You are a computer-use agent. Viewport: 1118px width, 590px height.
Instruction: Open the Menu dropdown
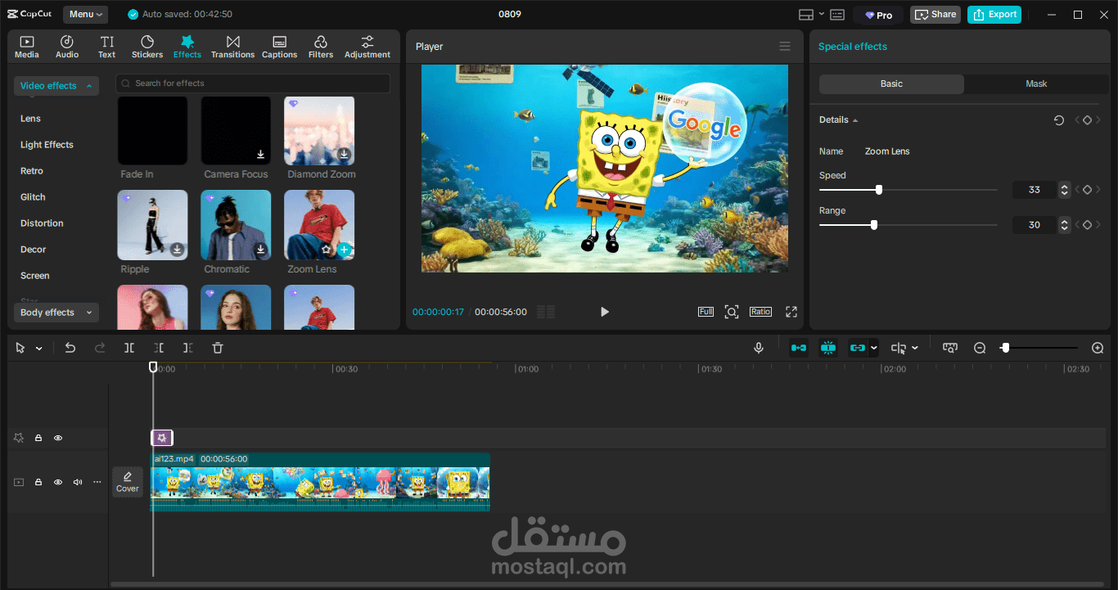tap(85, 15)
